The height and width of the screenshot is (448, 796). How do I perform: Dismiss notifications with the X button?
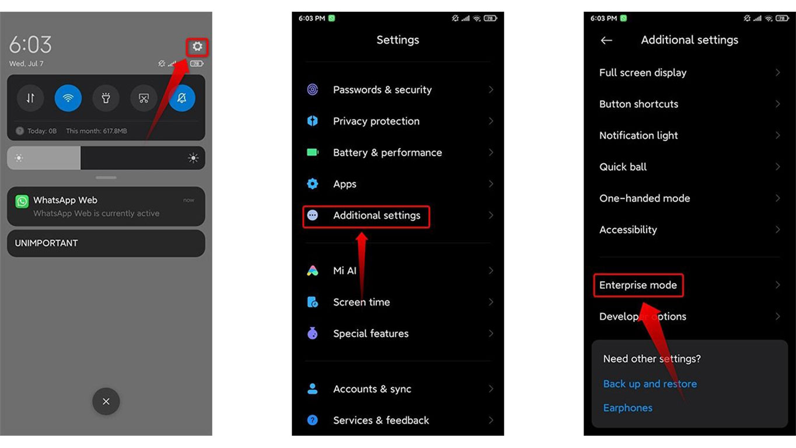pyautogui.click(x=106, y=401)
